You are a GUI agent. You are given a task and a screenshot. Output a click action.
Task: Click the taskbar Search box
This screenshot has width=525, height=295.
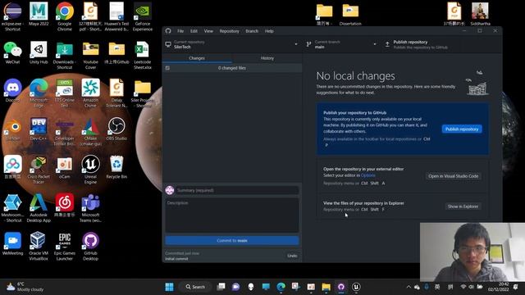click(x=195, y=287)
